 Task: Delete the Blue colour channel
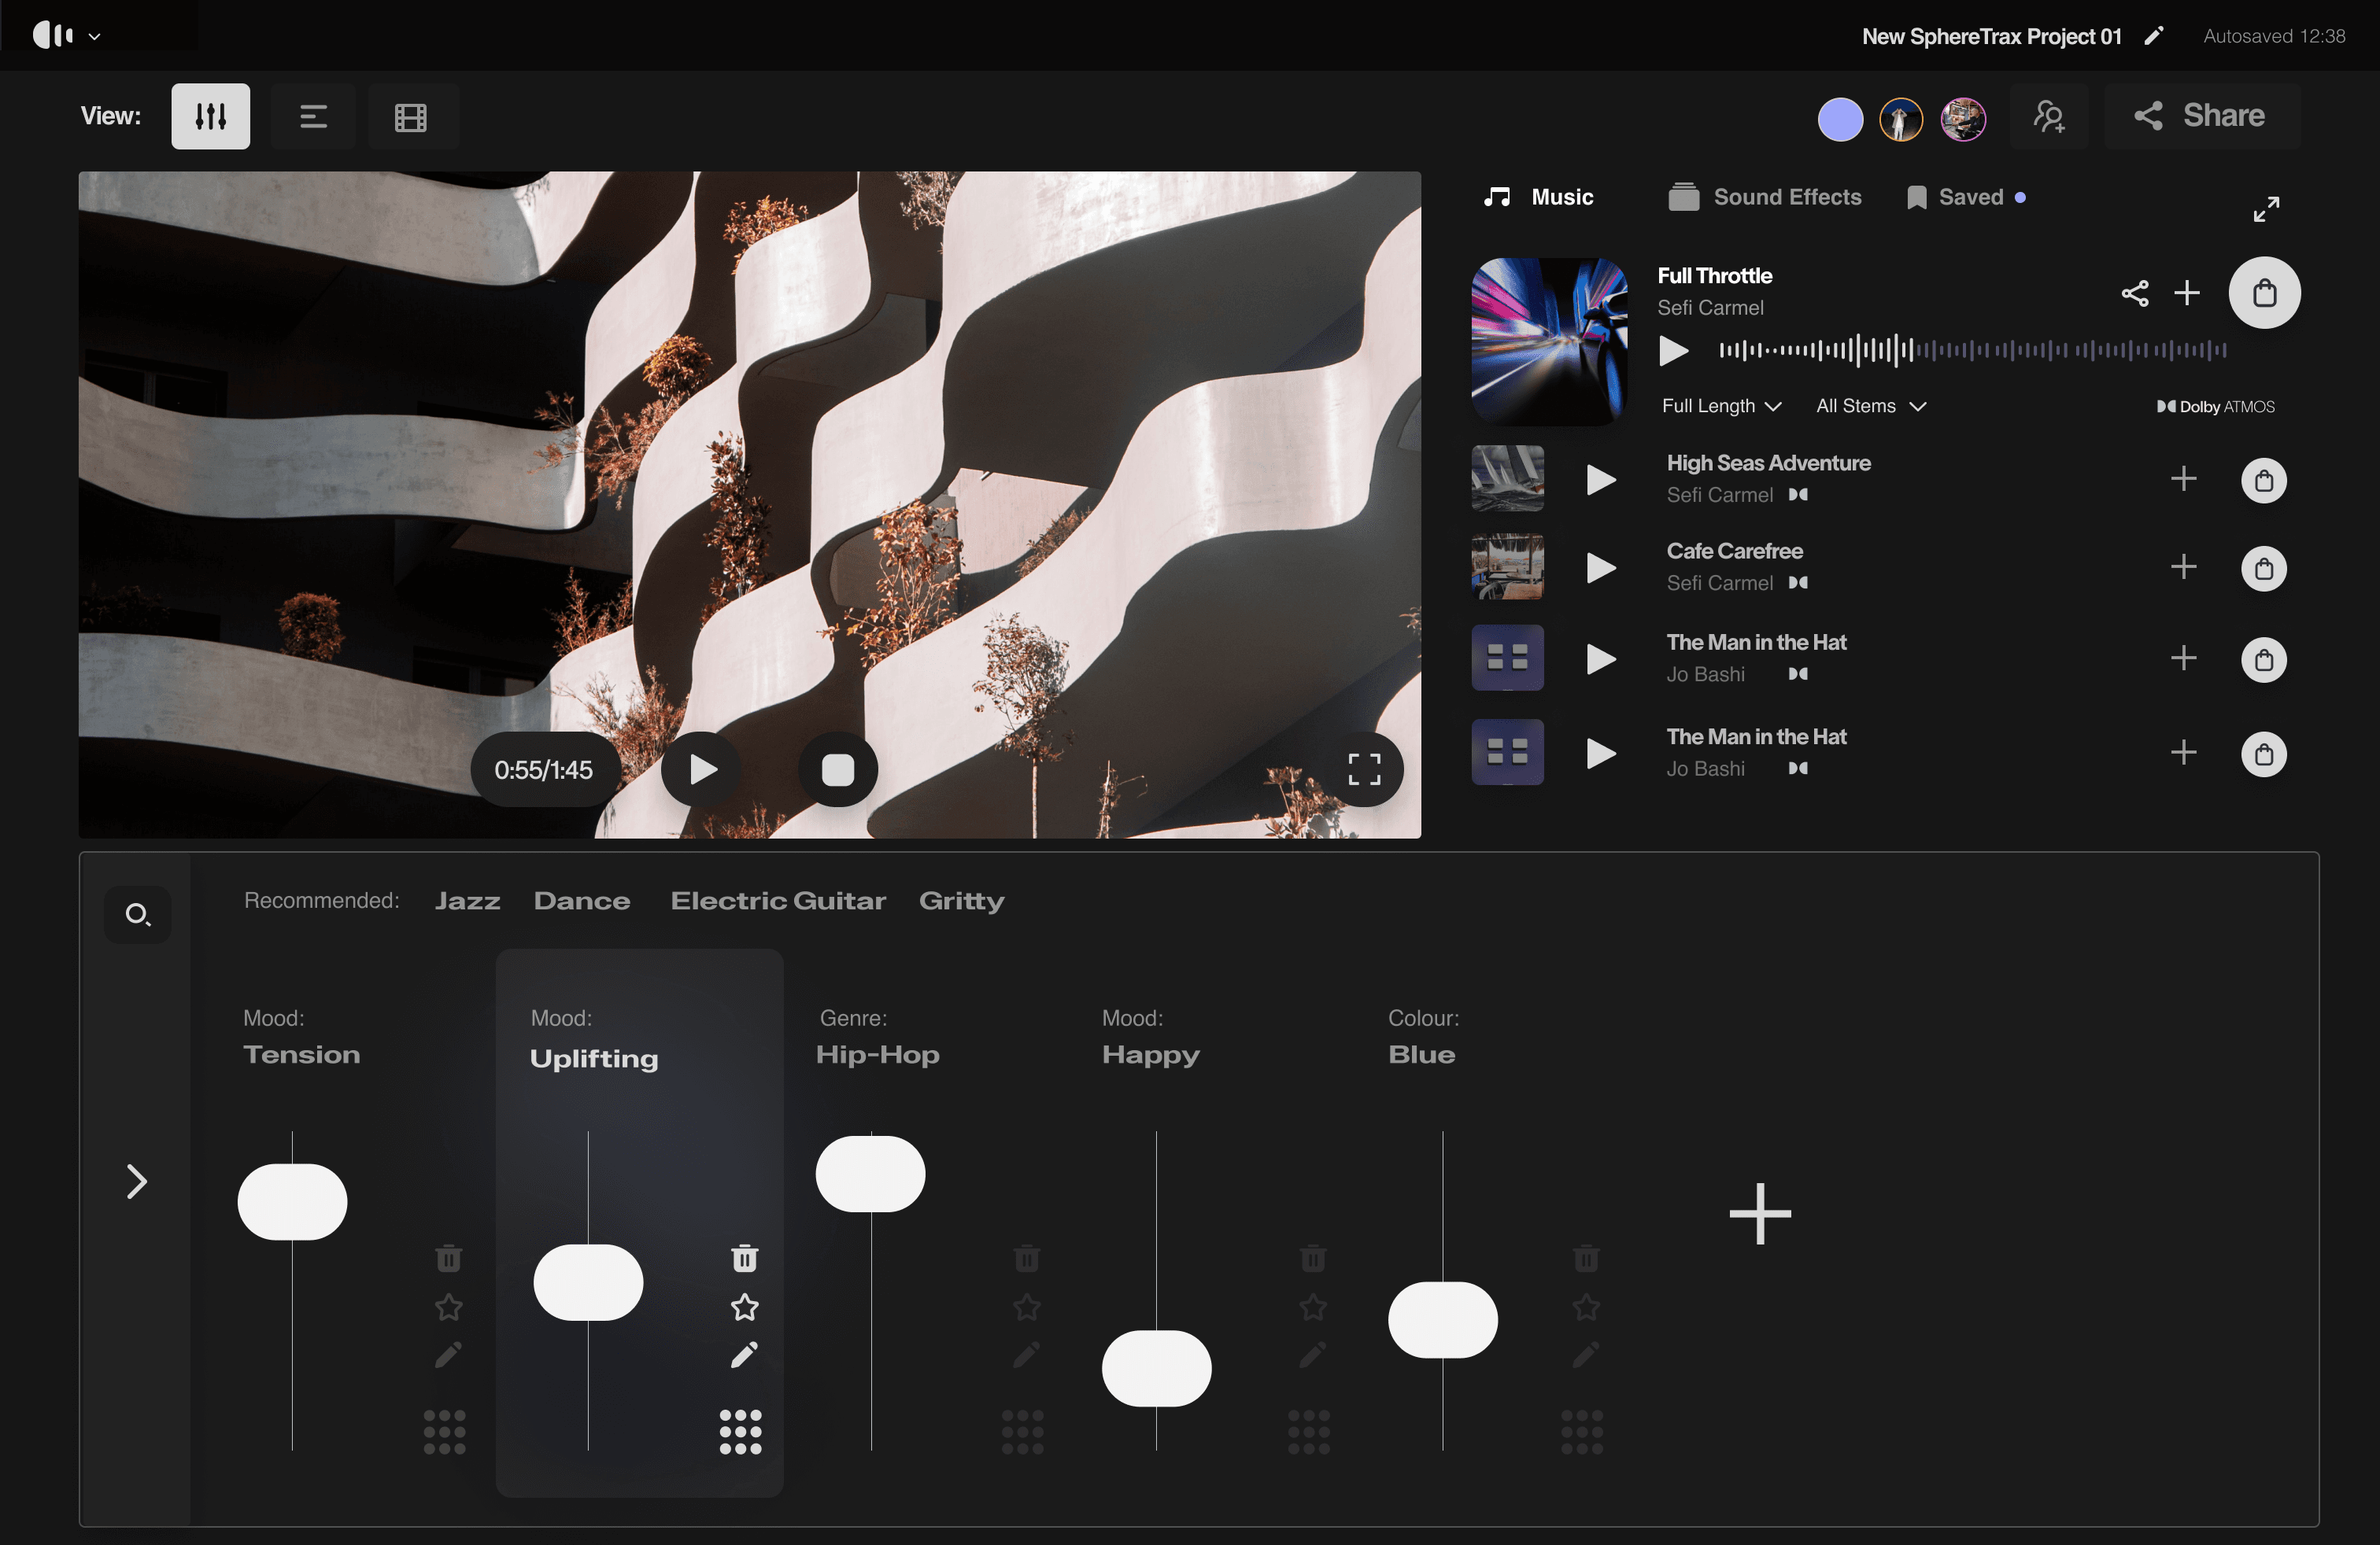tap(1586, 1258)
